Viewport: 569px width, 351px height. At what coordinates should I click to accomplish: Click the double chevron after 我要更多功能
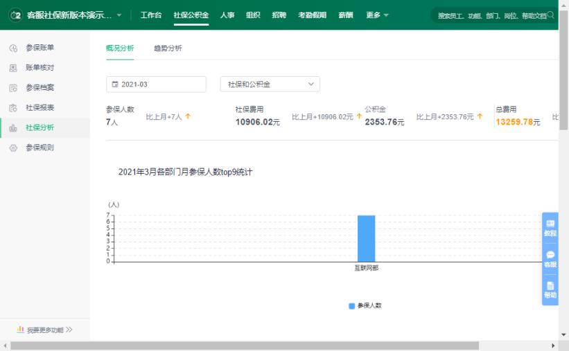(69, 330)
